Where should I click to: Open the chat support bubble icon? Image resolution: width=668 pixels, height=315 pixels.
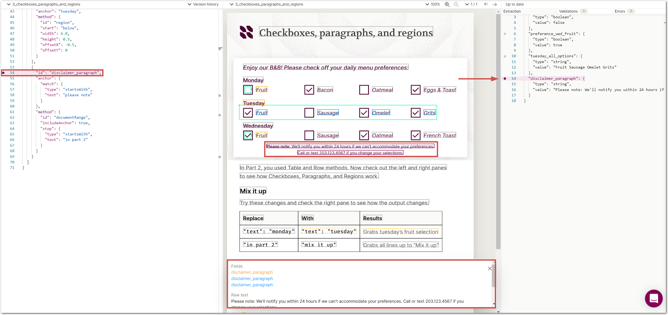(x=653, y=298)
